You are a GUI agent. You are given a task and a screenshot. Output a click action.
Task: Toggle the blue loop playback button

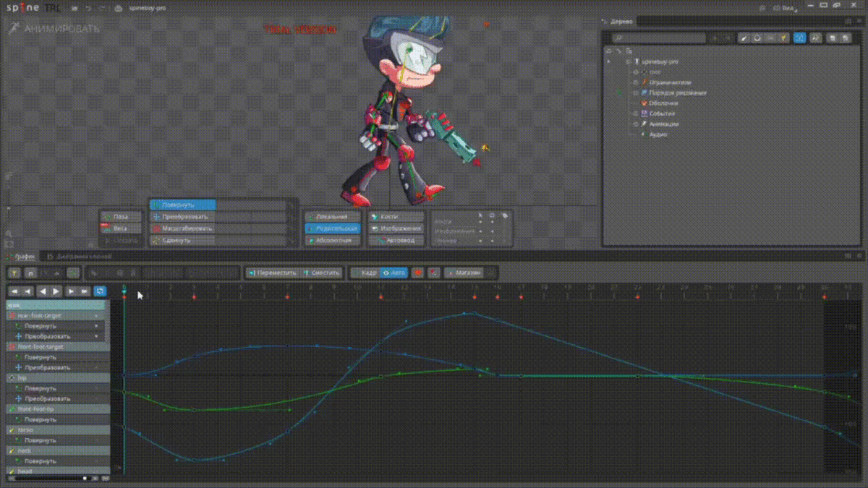(x=100, y=291)
